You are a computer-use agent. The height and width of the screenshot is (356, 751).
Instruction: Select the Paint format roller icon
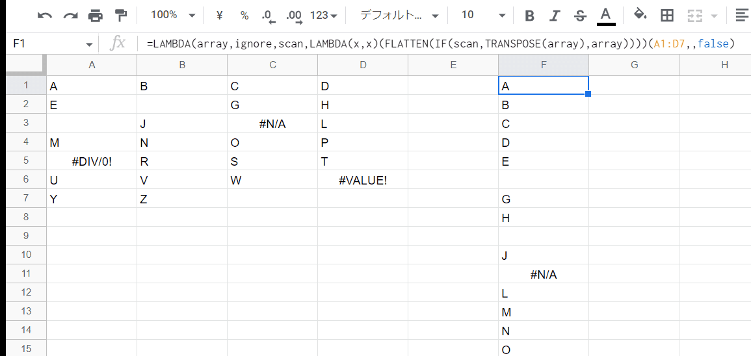(x=121, y=16)
